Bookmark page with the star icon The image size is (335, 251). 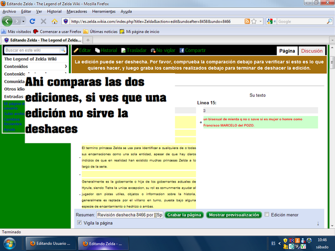pyautogui.click(x=254, y=21)
